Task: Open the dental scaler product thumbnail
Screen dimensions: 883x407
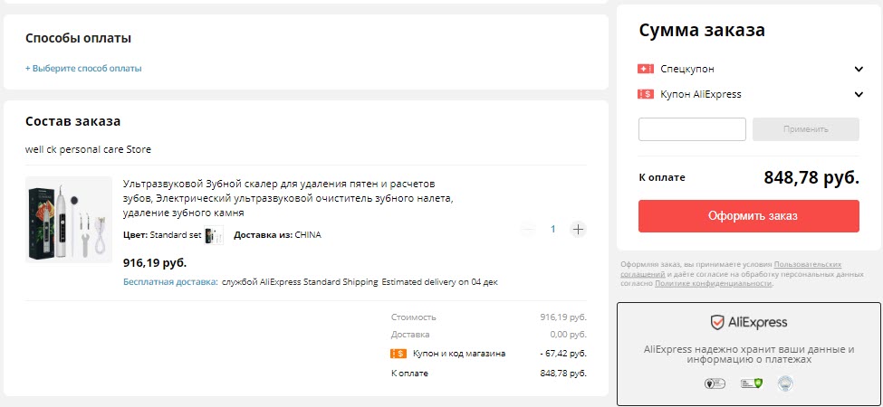Action: click(68, 219)
